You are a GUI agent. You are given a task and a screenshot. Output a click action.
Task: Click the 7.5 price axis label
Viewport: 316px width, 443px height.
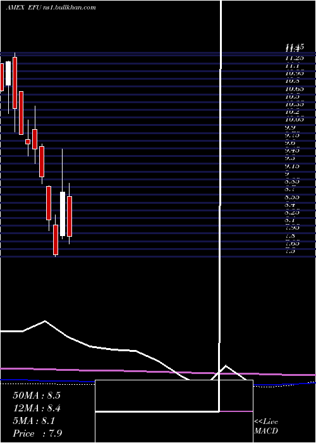[x=290, y=251]
